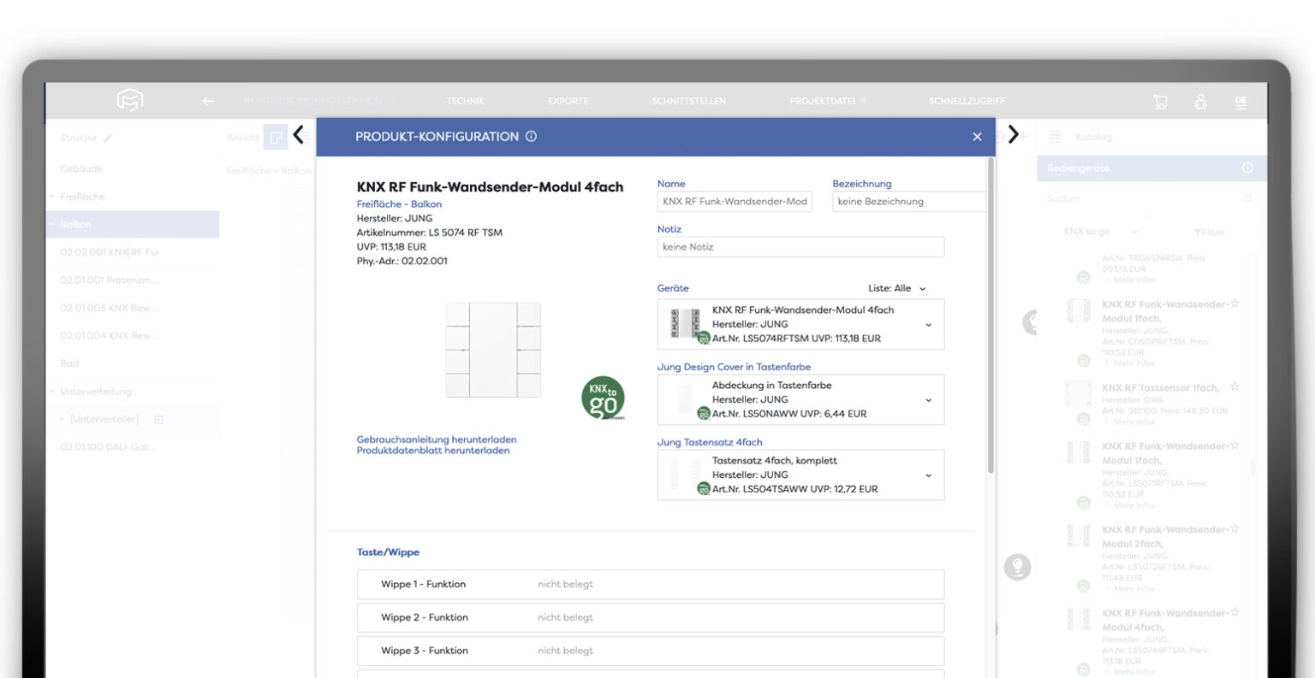Screen dimensions: 1315x678
Task: Select the floor plan view icon next to Ansicht
Action: (x=277, y=138)
